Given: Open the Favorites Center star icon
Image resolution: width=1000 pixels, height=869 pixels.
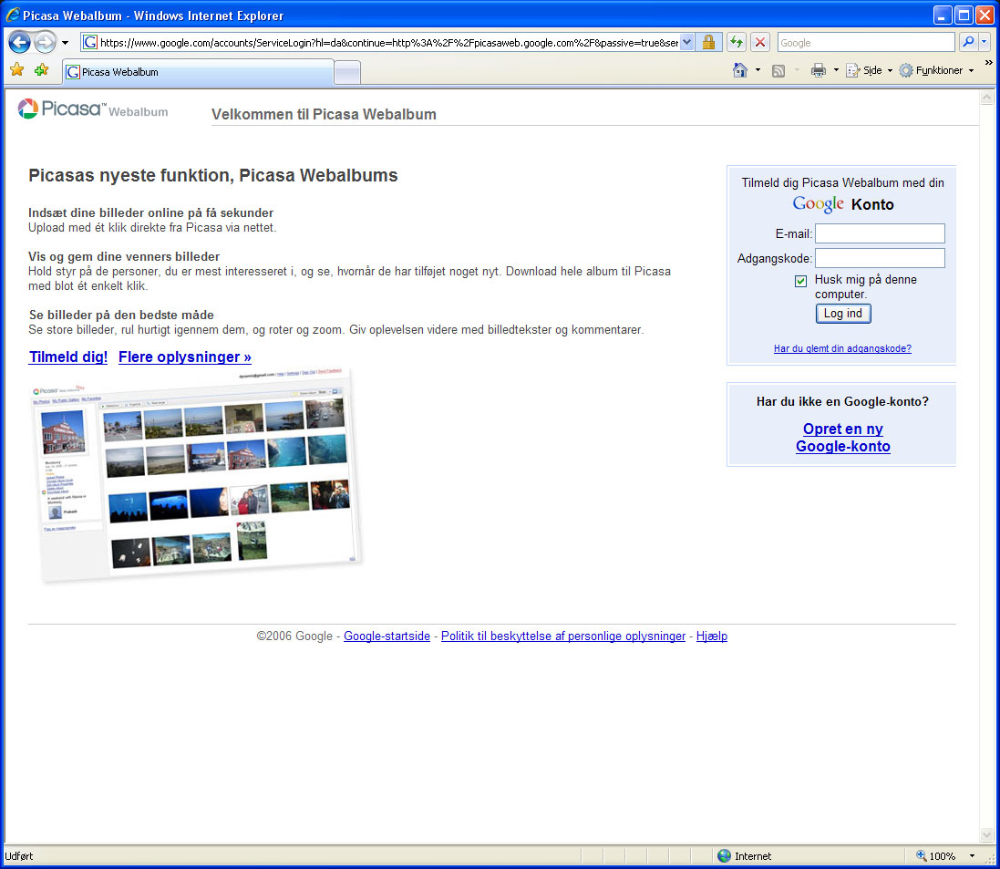Looking at the screenshot, I should pyautogui.click(x=16, y=70).
